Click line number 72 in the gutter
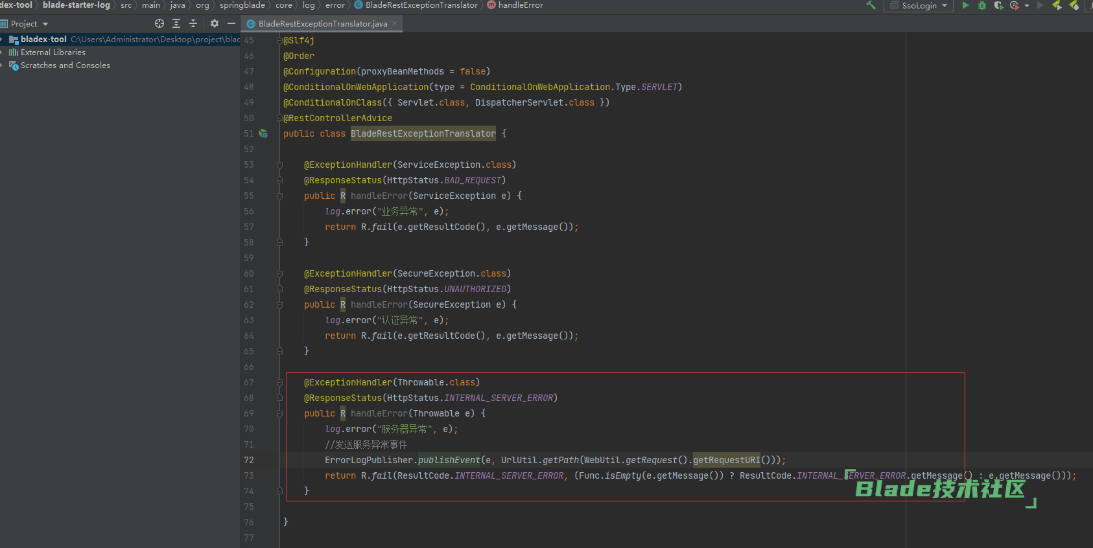This screenshot has width=1093, height=548. tap(249, 460)
